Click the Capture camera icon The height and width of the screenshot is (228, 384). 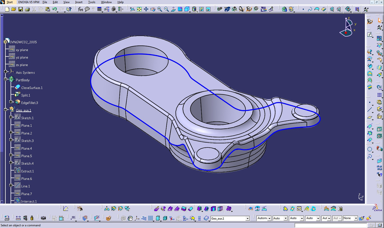pos(43,218)
